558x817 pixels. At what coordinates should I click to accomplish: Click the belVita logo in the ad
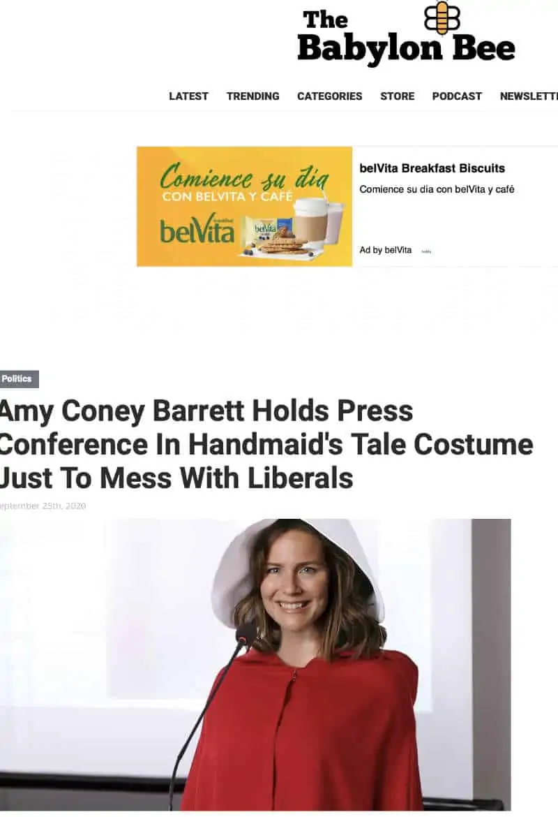click(197, 230)
